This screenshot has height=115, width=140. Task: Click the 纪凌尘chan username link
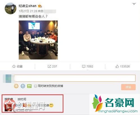pyautogui.click(x=28, y=6)
